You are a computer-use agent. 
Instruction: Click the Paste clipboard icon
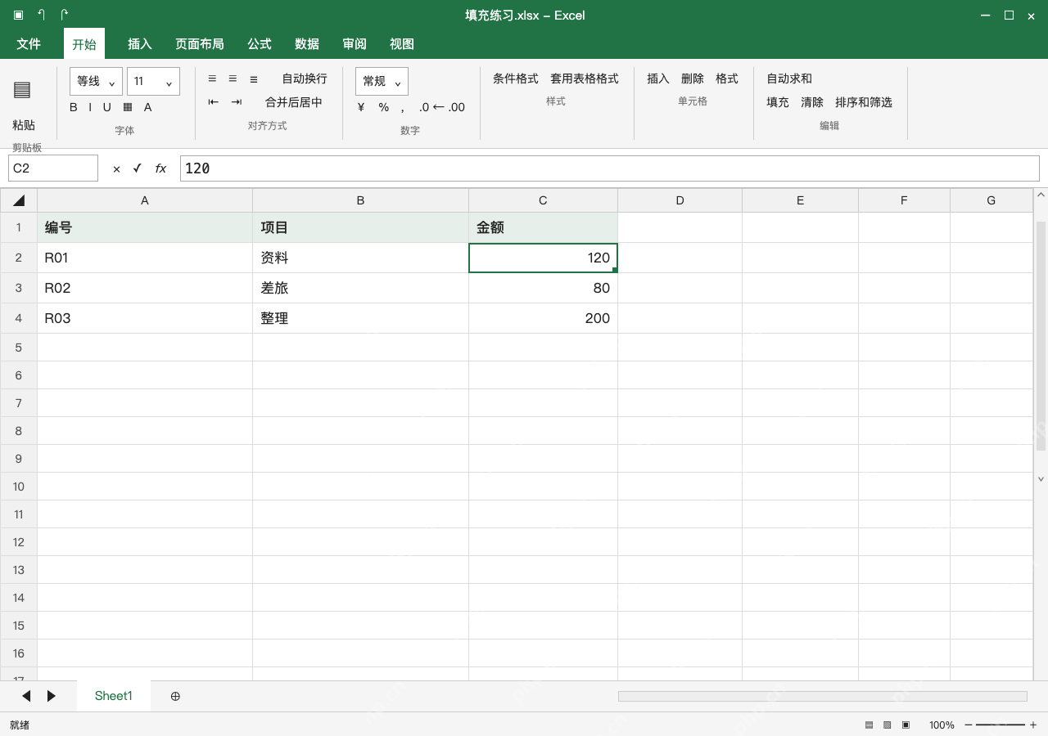pos(22,90)
